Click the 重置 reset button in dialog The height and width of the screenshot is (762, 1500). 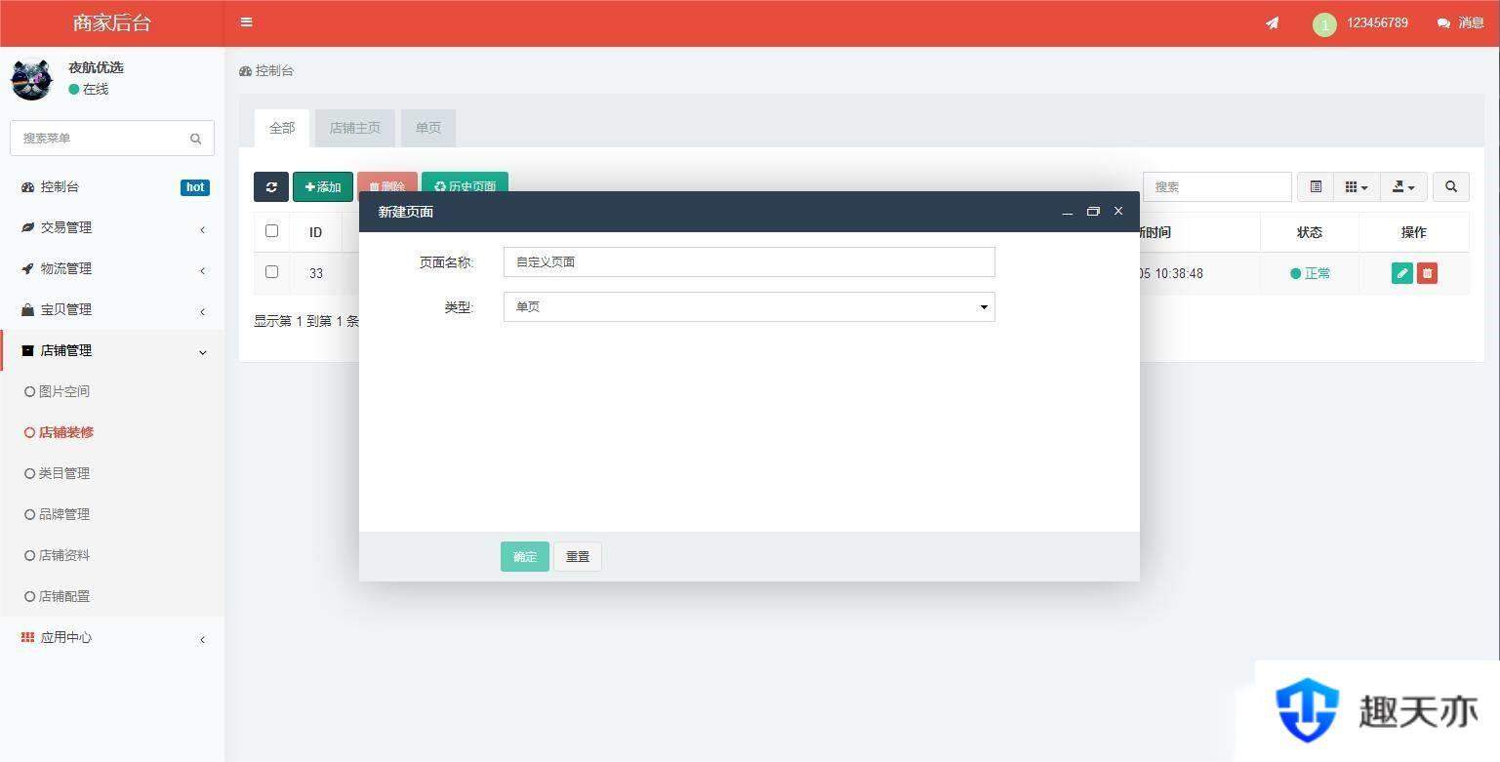point(578,556)
